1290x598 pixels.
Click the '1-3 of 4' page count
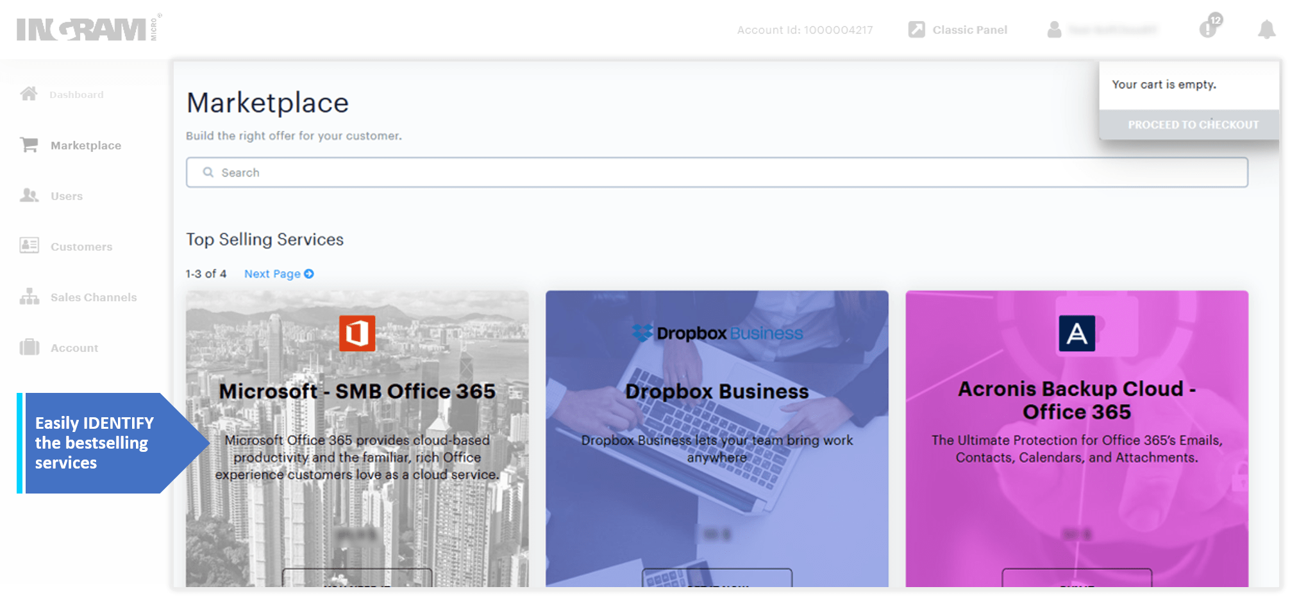pyautogui.click(x=206, y=274)
